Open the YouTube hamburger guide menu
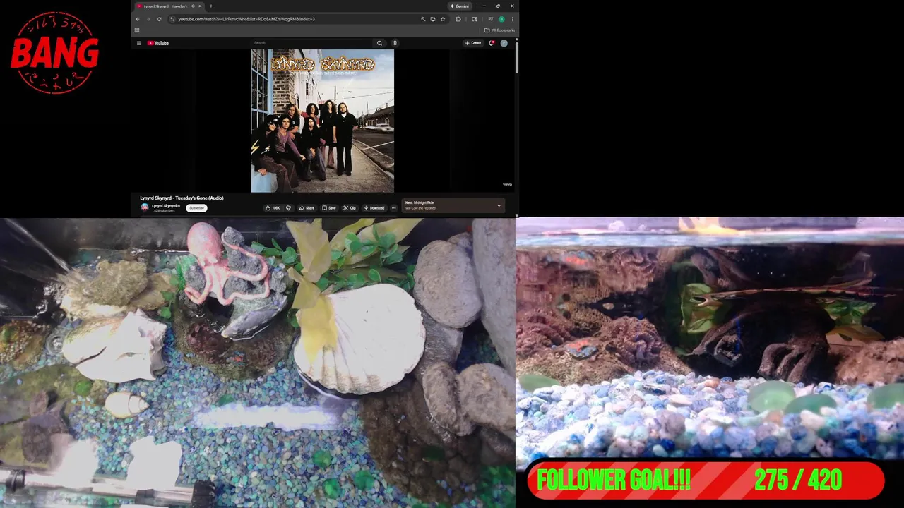904x508 pixels. point(139,43)
